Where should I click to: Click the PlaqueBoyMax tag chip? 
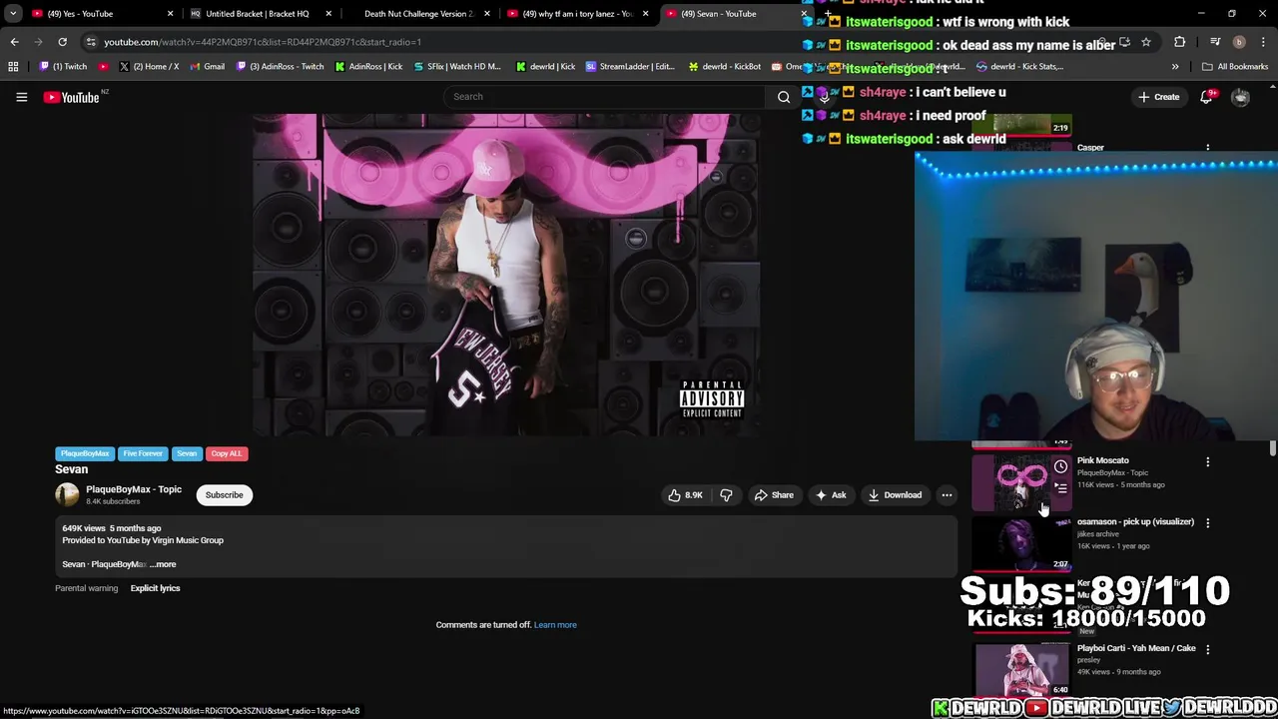point(84,453)
